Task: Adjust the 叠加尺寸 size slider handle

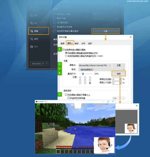Action: coord(83,74)
